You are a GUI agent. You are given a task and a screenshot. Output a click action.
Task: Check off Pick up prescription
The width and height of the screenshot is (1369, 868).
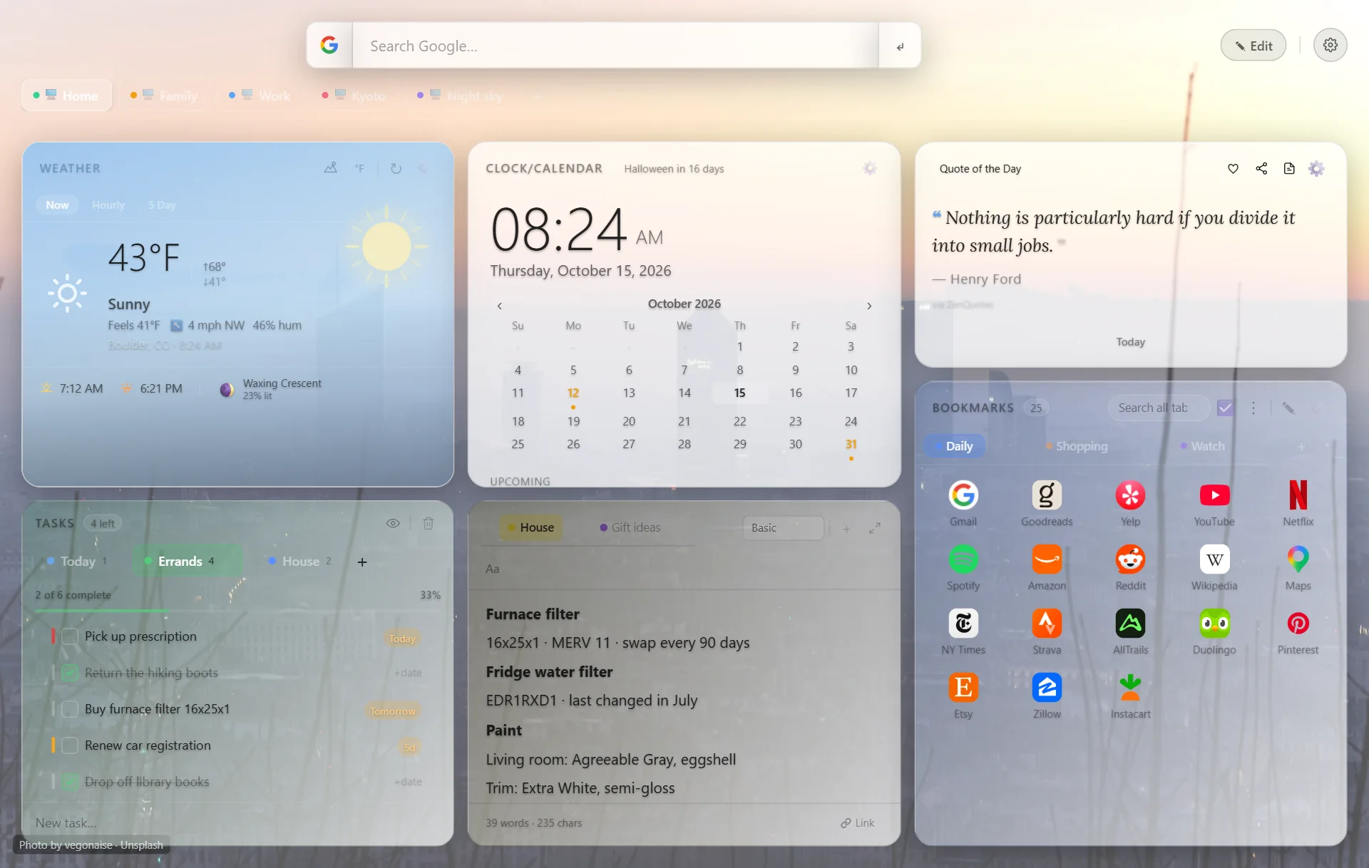pos(70,636)
